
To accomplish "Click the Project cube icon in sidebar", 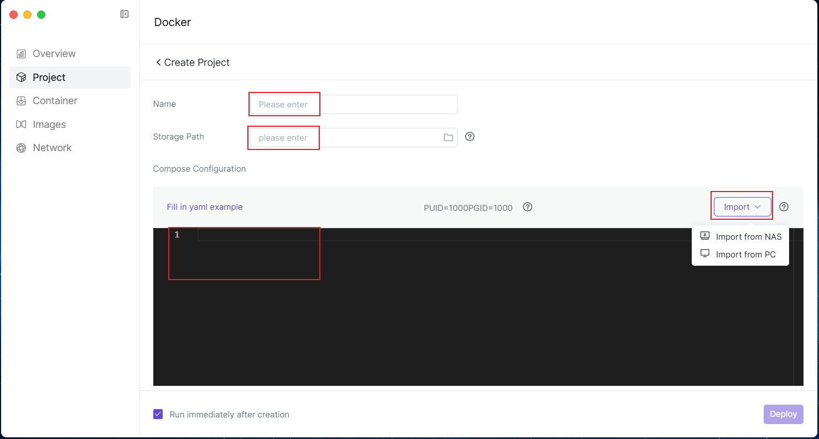I will [x=21, y=78].
